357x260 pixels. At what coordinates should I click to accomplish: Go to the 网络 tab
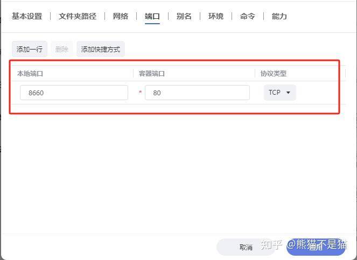(121, 16)
